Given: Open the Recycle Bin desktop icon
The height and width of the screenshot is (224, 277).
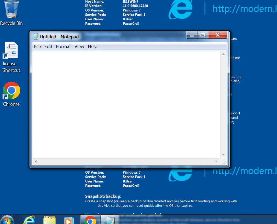Looking at the screenshot, I should [11, 13].
